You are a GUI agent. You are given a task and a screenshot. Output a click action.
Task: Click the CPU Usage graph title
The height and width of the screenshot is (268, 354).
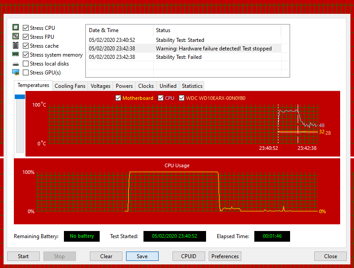[x=177, y=165]
